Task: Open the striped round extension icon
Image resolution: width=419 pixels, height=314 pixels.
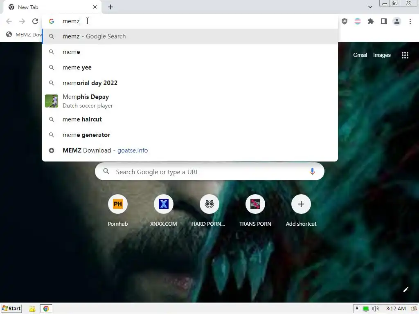Action: click(358, 21)
